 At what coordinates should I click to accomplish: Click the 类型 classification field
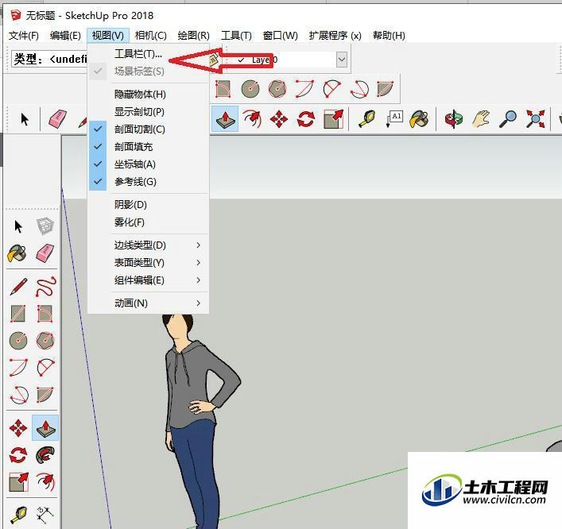49,59
